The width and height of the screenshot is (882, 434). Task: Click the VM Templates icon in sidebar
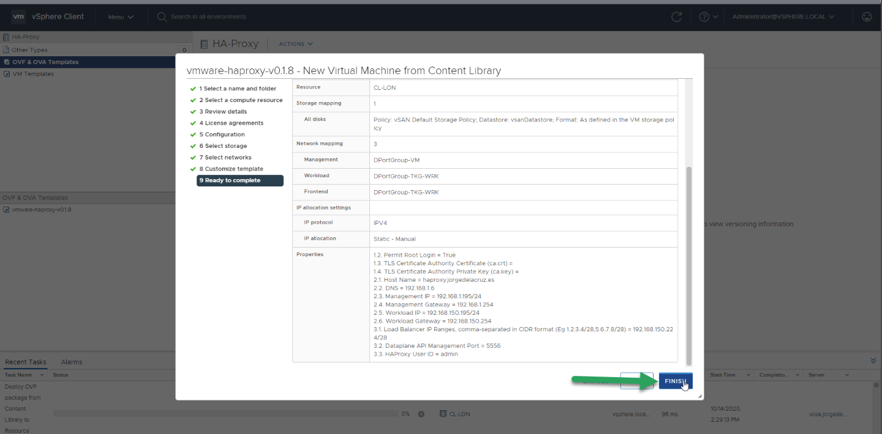coord(7,73)
